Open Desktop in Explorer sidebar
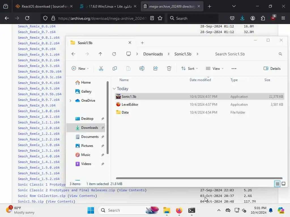The image size is (290, 217). 86,119
